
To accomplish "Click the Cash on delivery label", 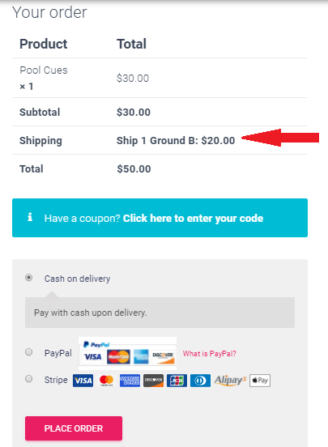I will (x=77, y=279).
